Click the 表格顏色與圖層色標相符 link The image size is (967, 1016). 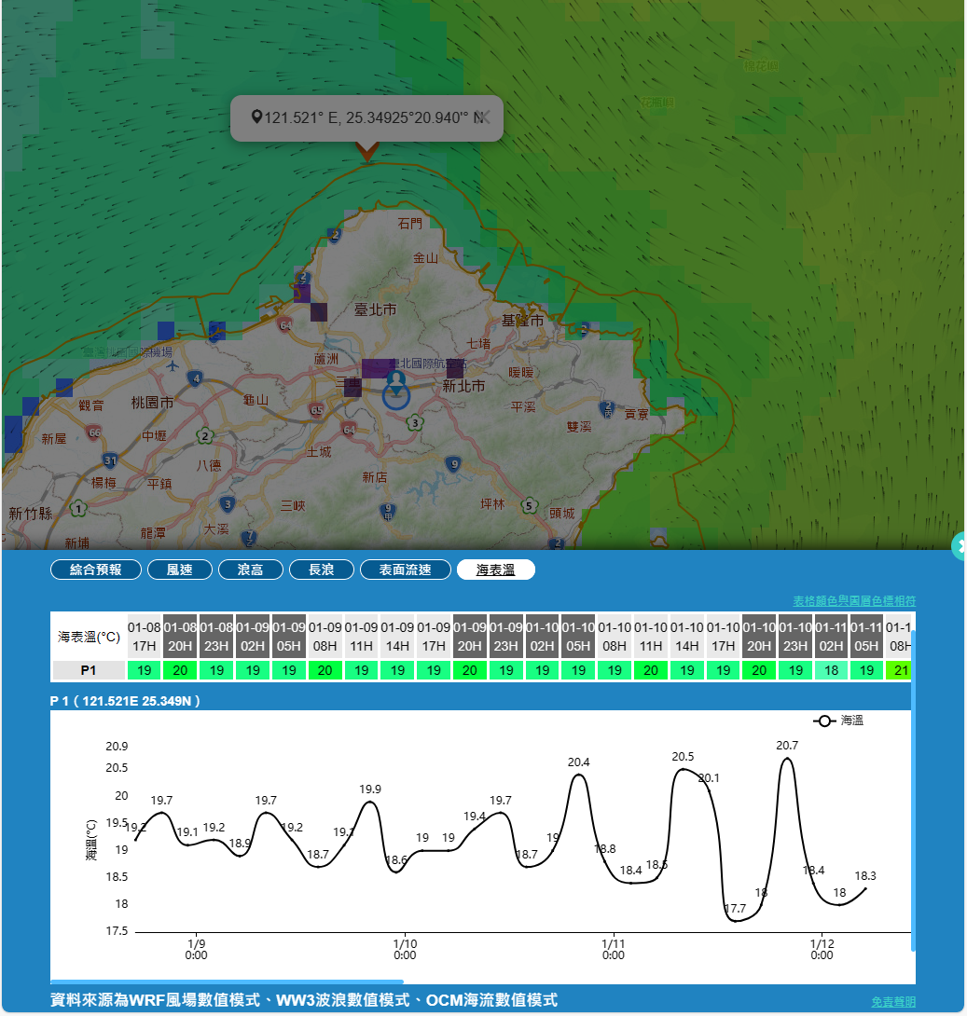click(x=854, y=601)
